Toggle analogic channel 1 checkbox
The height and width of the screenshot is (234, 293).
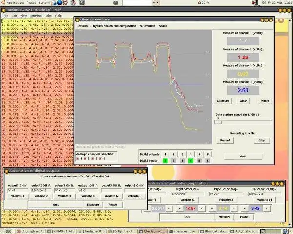point(77,159)
